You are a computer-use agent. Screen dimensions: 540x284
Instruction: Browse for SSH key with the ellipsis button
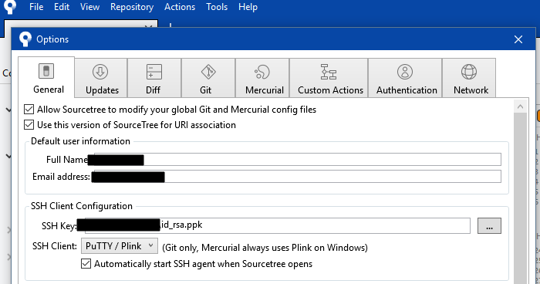click(x=489, y=226)
